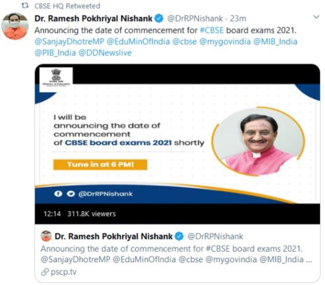Screen dimensions: 325x285
Task: Click the @MIB_India mention link
Action: click(x=275, y=42)
